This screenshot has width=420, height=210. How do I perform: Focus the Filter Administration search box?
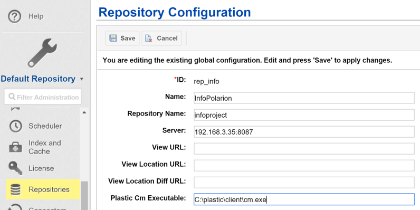pos(42,97)
